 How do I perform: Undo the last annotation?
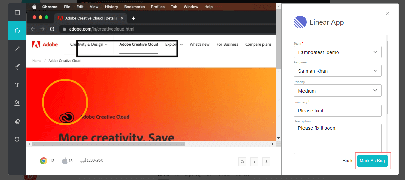coord(17,139)
